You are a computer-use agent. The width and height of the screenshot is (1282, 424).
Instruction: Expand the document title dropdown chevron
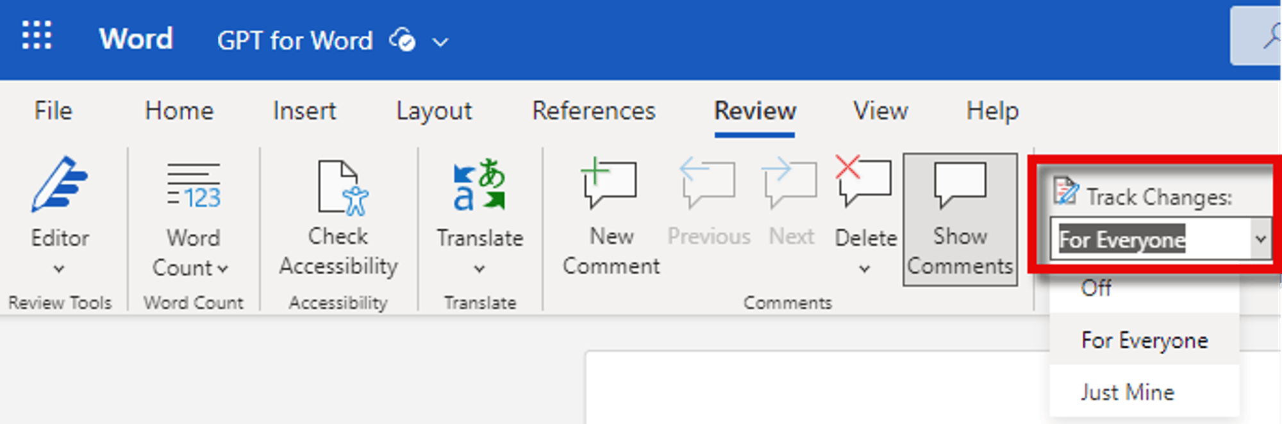coord(440,43)
